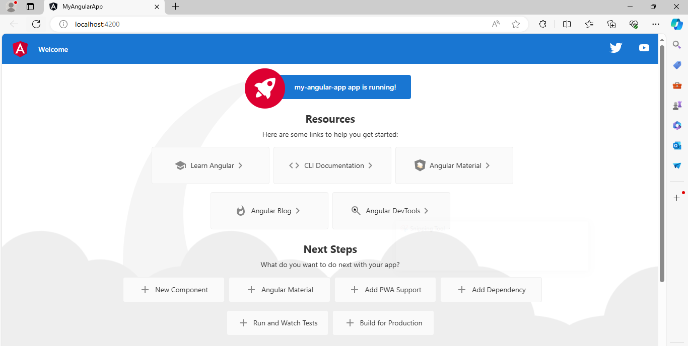688x346 pixels.
Task: Click the flame icon on the Angular Blog card
Action: pyautogui.click(x=240, y=211)
